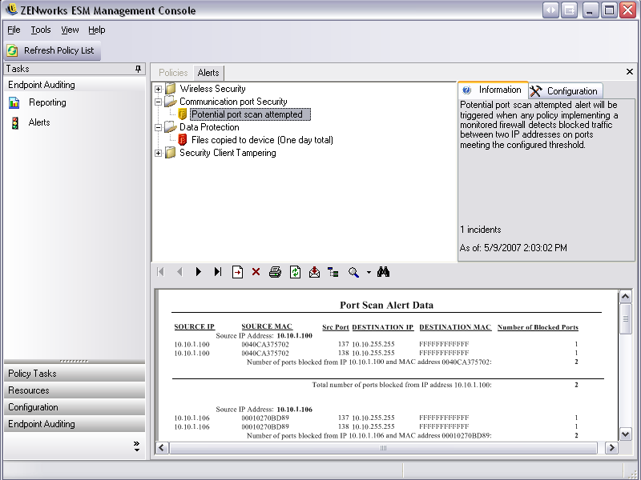The width and height of the screenshot is (641, 480).
Task: Print the Port Scan report
Action: pyautogui.click(x=275, y=272)
